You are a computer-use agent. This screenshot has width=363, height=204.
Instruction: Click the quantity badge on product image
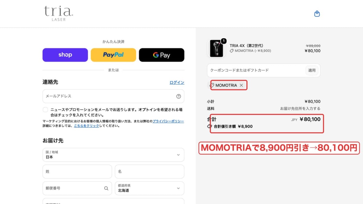pos(224,41)
